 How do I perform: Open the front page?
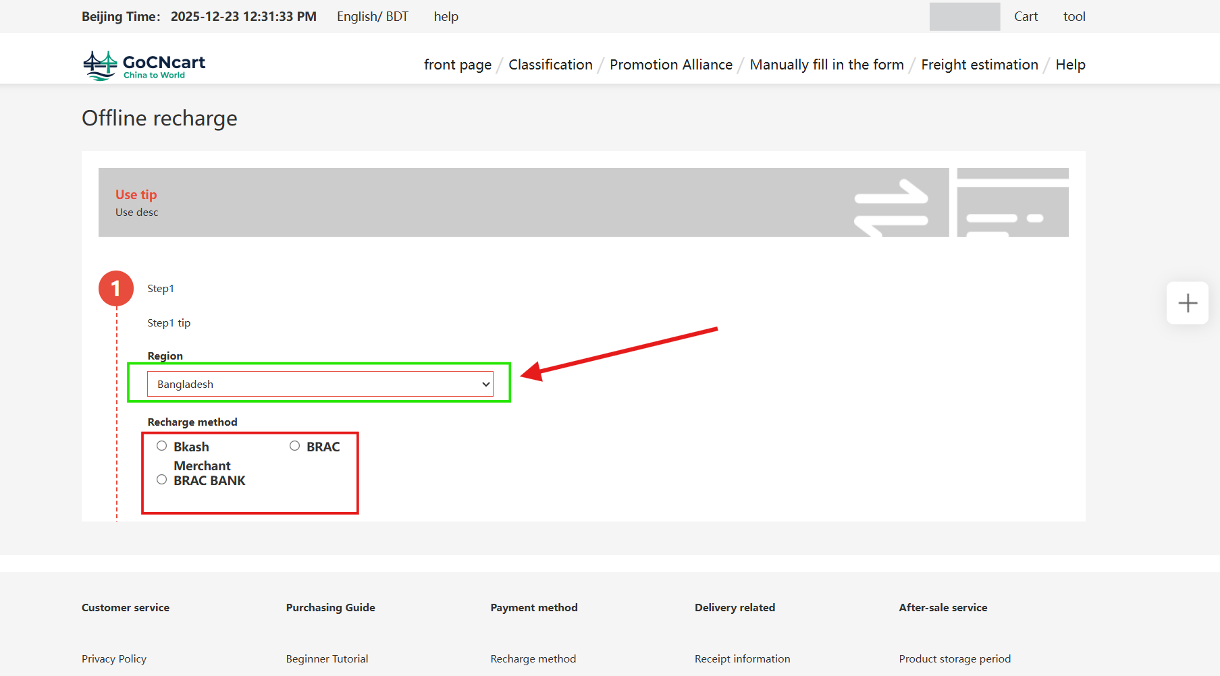[457, 65]
